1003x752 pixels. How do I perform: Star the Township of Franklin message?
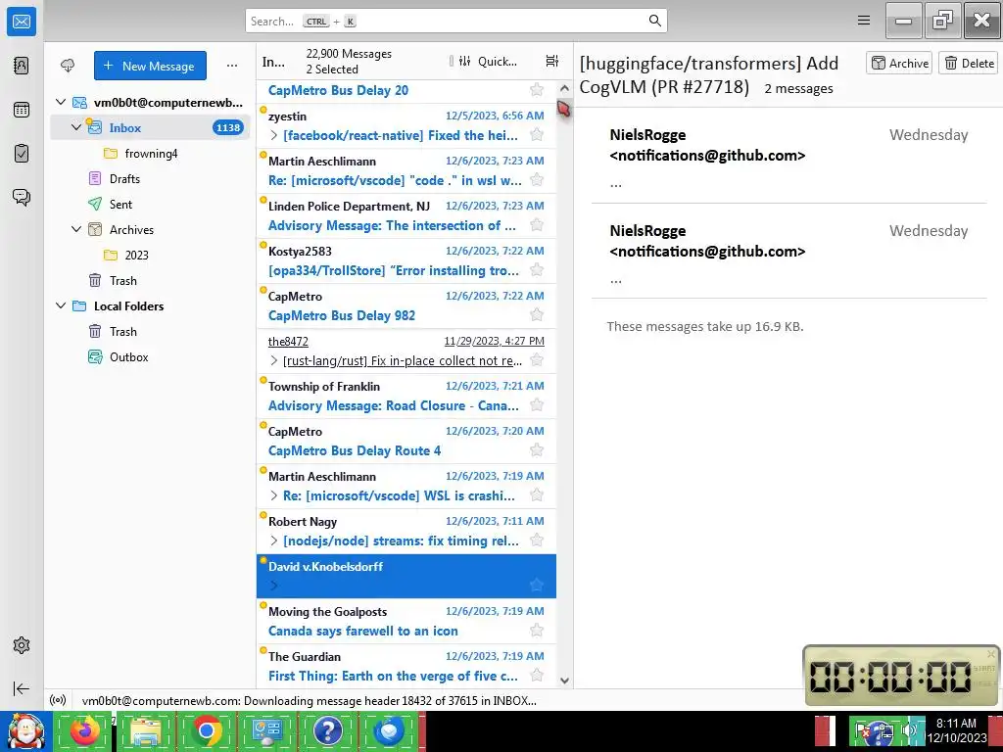pyautogui.click(x=537, y=404)
